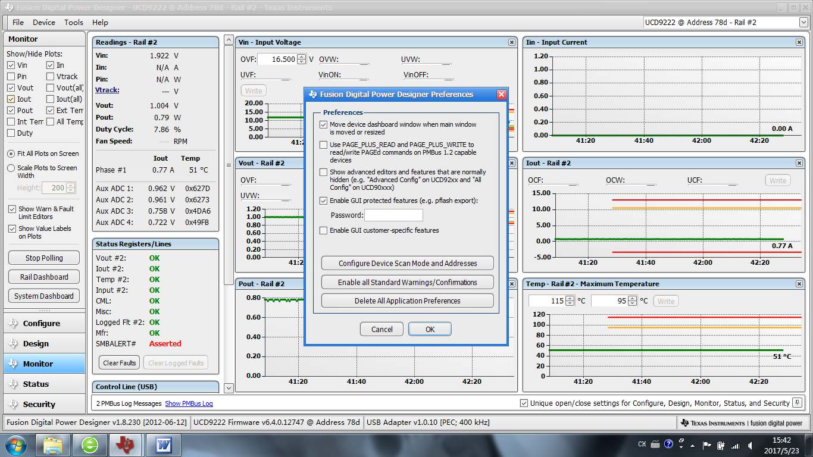The width and height of the screenshot is (813, 457).
Task: Select Scale Plots to Screen Width
Action: click(11, 168)
